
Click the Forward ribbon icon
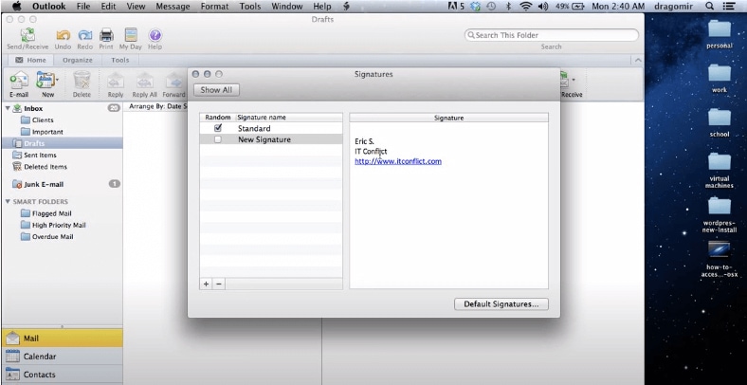pyautogui.click(x=173, y=81)
